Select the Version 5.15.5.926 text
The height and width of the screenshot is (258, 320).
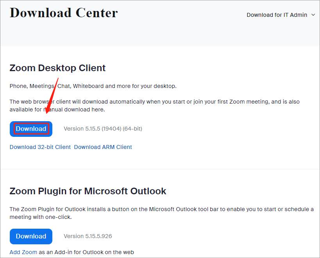(88, 236)
